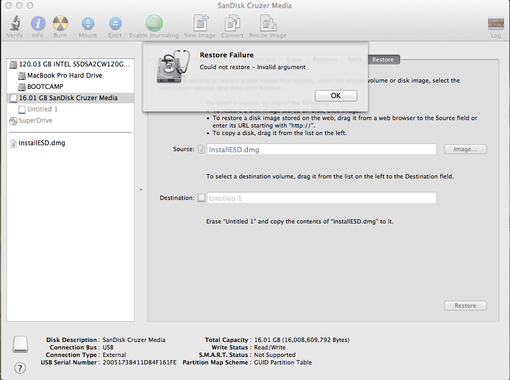
Task: Click the USB connection bus value
Action: tap(108, 347)
